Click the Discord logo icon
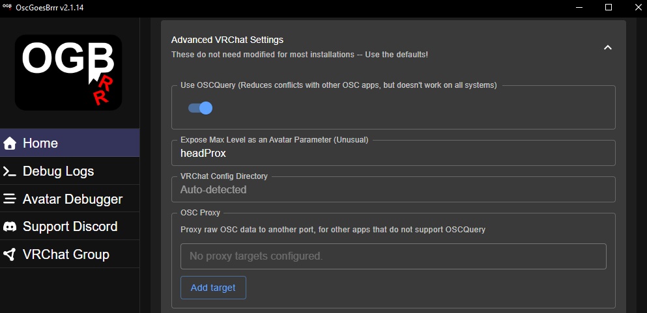Image resolution: width=647 pixels, height=313 pixels. tap(10, 226)
